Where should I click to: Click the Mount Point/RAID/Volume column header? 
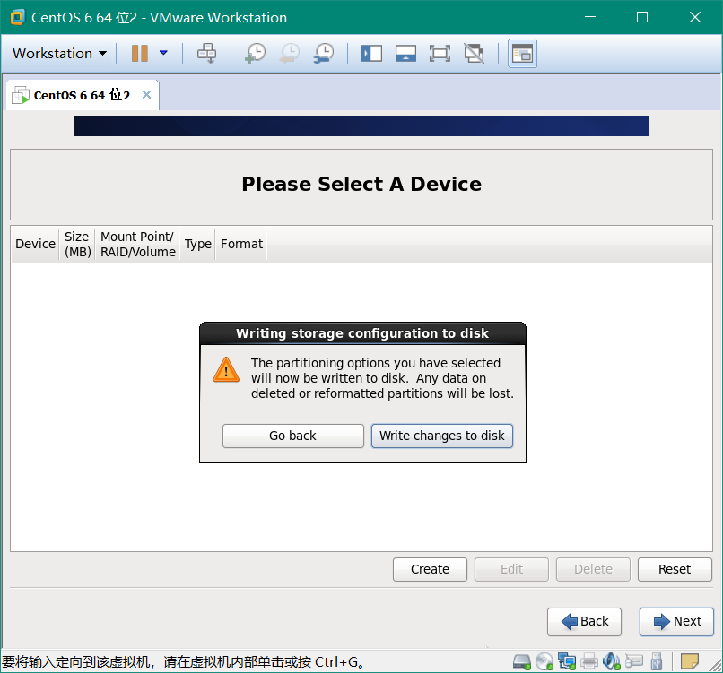[137, 244]
